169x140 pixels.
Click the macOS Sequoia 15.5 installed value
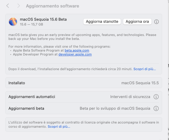click(x=140, y=83)
